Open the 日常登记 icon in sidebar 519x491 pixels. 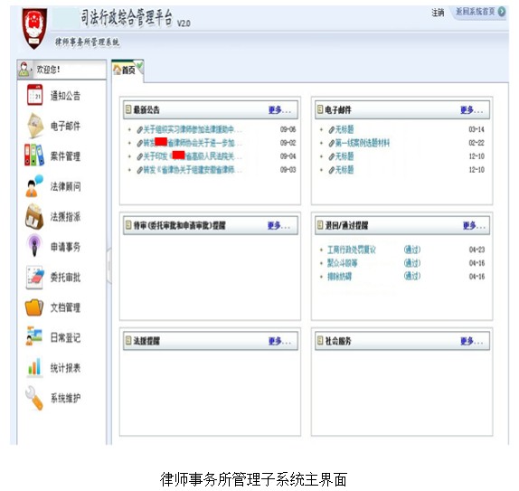coord(34,336)
